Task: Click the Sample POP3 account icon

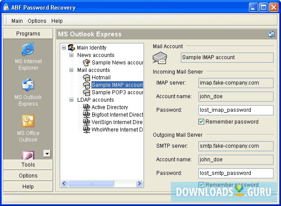Action: [x=86, y=92]
